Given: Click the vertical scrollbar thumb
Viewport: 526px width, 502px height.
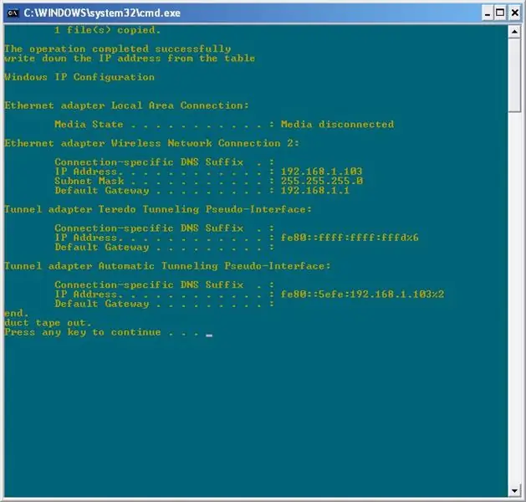Looking at the screenshot, I should point(514,75).
